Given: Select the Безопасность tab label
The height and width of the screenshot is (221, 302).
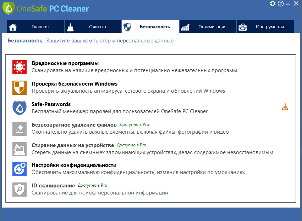Looking at the screenshot, I should tap(155, 27).
